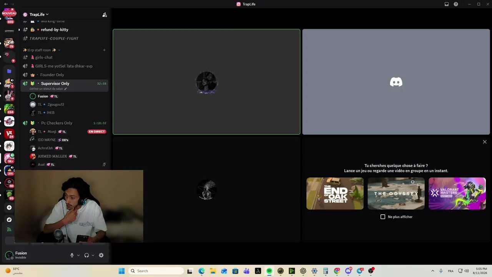Select user Achraf.bh in voice list
Screen dimensions: 492x277
tap(45, 148)
